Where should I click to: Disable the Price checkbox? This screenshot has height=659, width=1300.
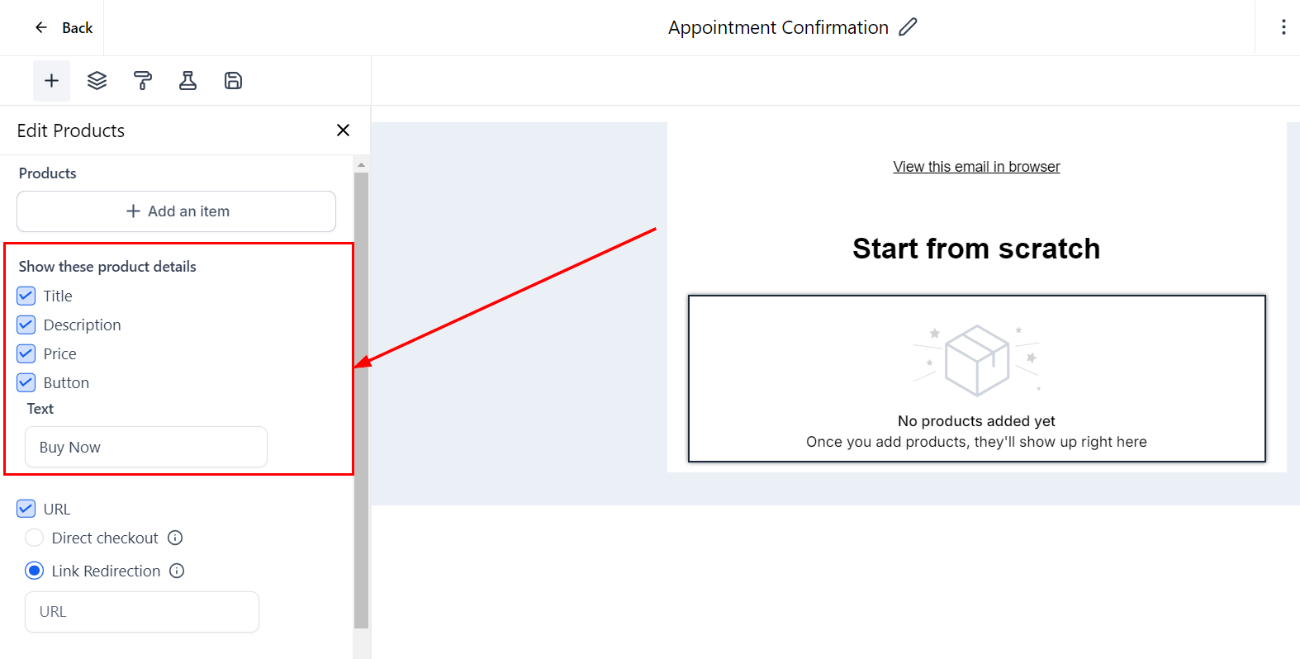[x=26, y=353]
